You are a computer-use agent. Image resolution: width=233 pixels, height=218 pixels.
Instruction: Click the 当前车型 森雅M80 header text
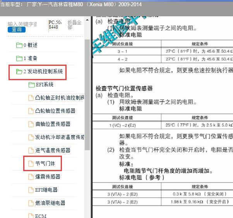point(71,4)
